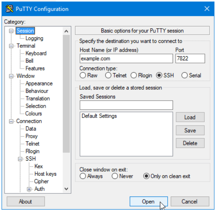Screen dimensions: 216x210
Task: Click the Saved Sessions name field
Action: pos(126,105)
